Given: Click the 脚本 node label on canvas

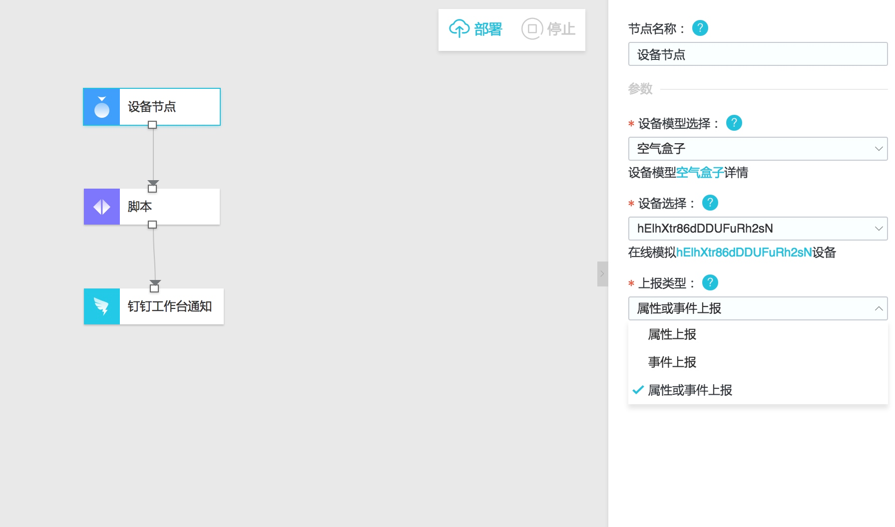Looking at the screenshot, I should click(x=140, y=207).
